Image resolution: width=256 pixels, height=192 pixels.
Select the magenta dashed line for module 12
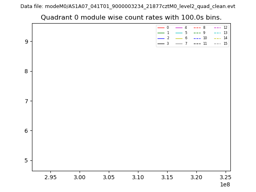pyautogui.click(x=217, y=28)
